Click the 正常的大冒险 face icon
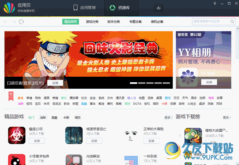Screen dimensions: 239x165 pyautogui.click(x=131, y=135)
